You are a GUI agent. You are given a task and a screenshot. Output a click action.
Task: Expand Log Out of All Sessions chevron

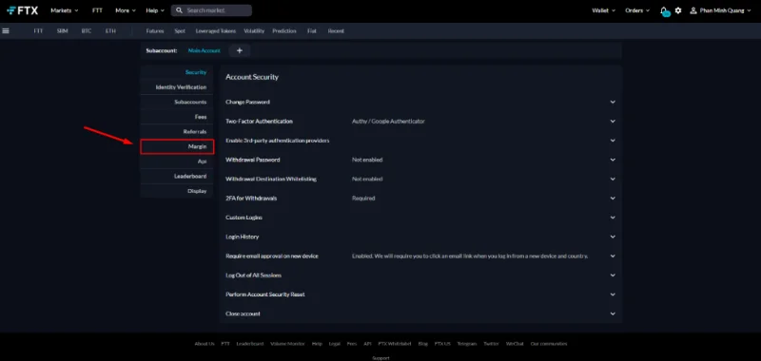613,275
